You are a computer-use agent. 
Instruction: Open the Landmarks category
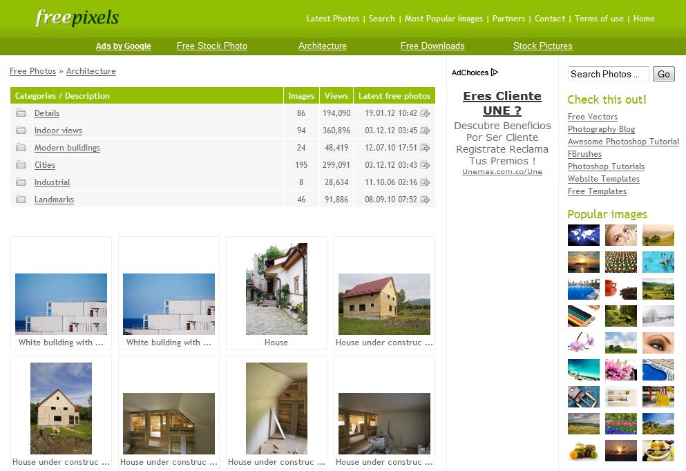click(x=55, y=200)
